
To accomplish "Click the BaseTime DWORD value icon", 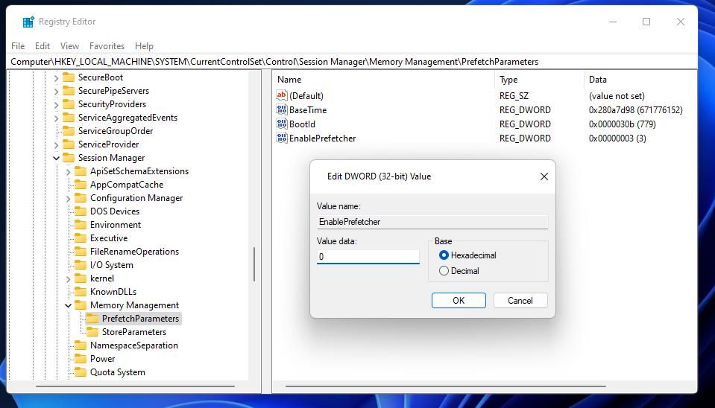I will tap(282, 109).
